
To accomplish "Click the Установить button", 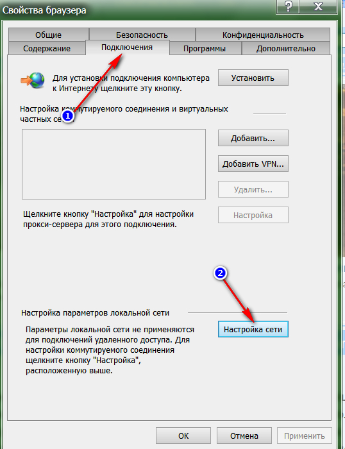I will (x=253, y=78).
